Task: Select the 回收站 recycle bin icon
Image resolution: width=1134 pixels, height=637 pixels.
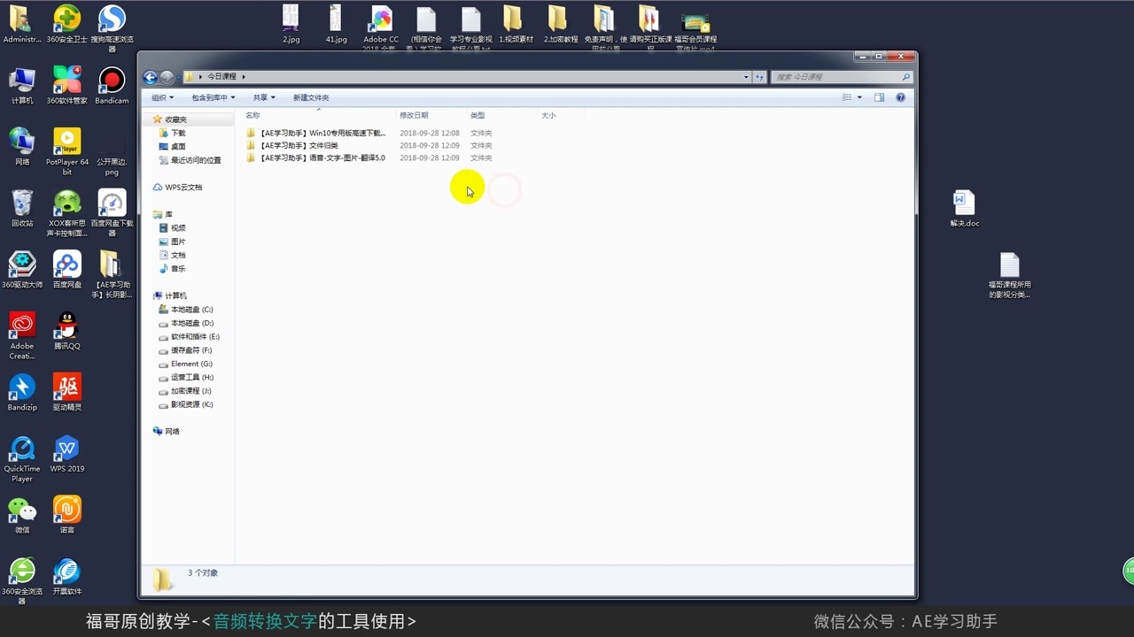Action: click(x=22, y=208)
